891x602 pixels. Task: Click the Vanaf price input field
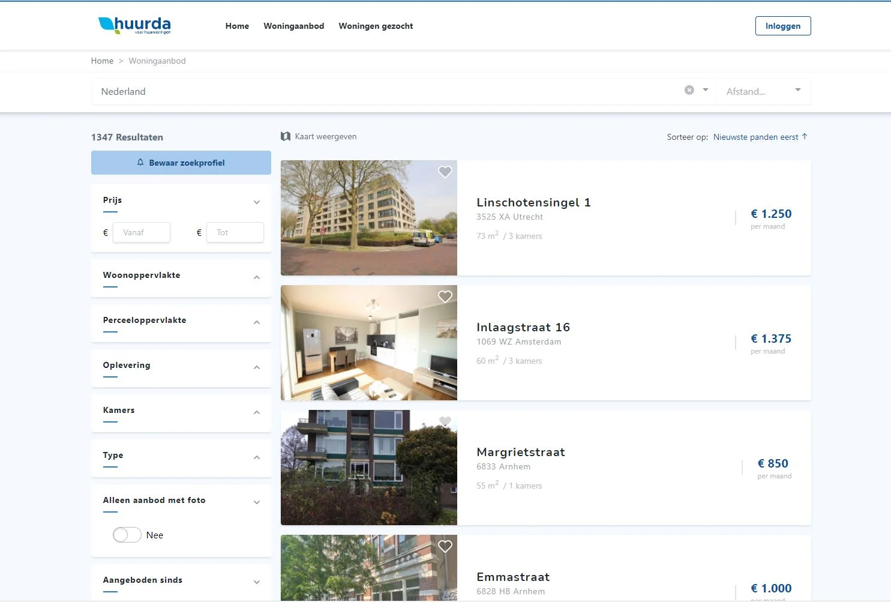[141, 232]
